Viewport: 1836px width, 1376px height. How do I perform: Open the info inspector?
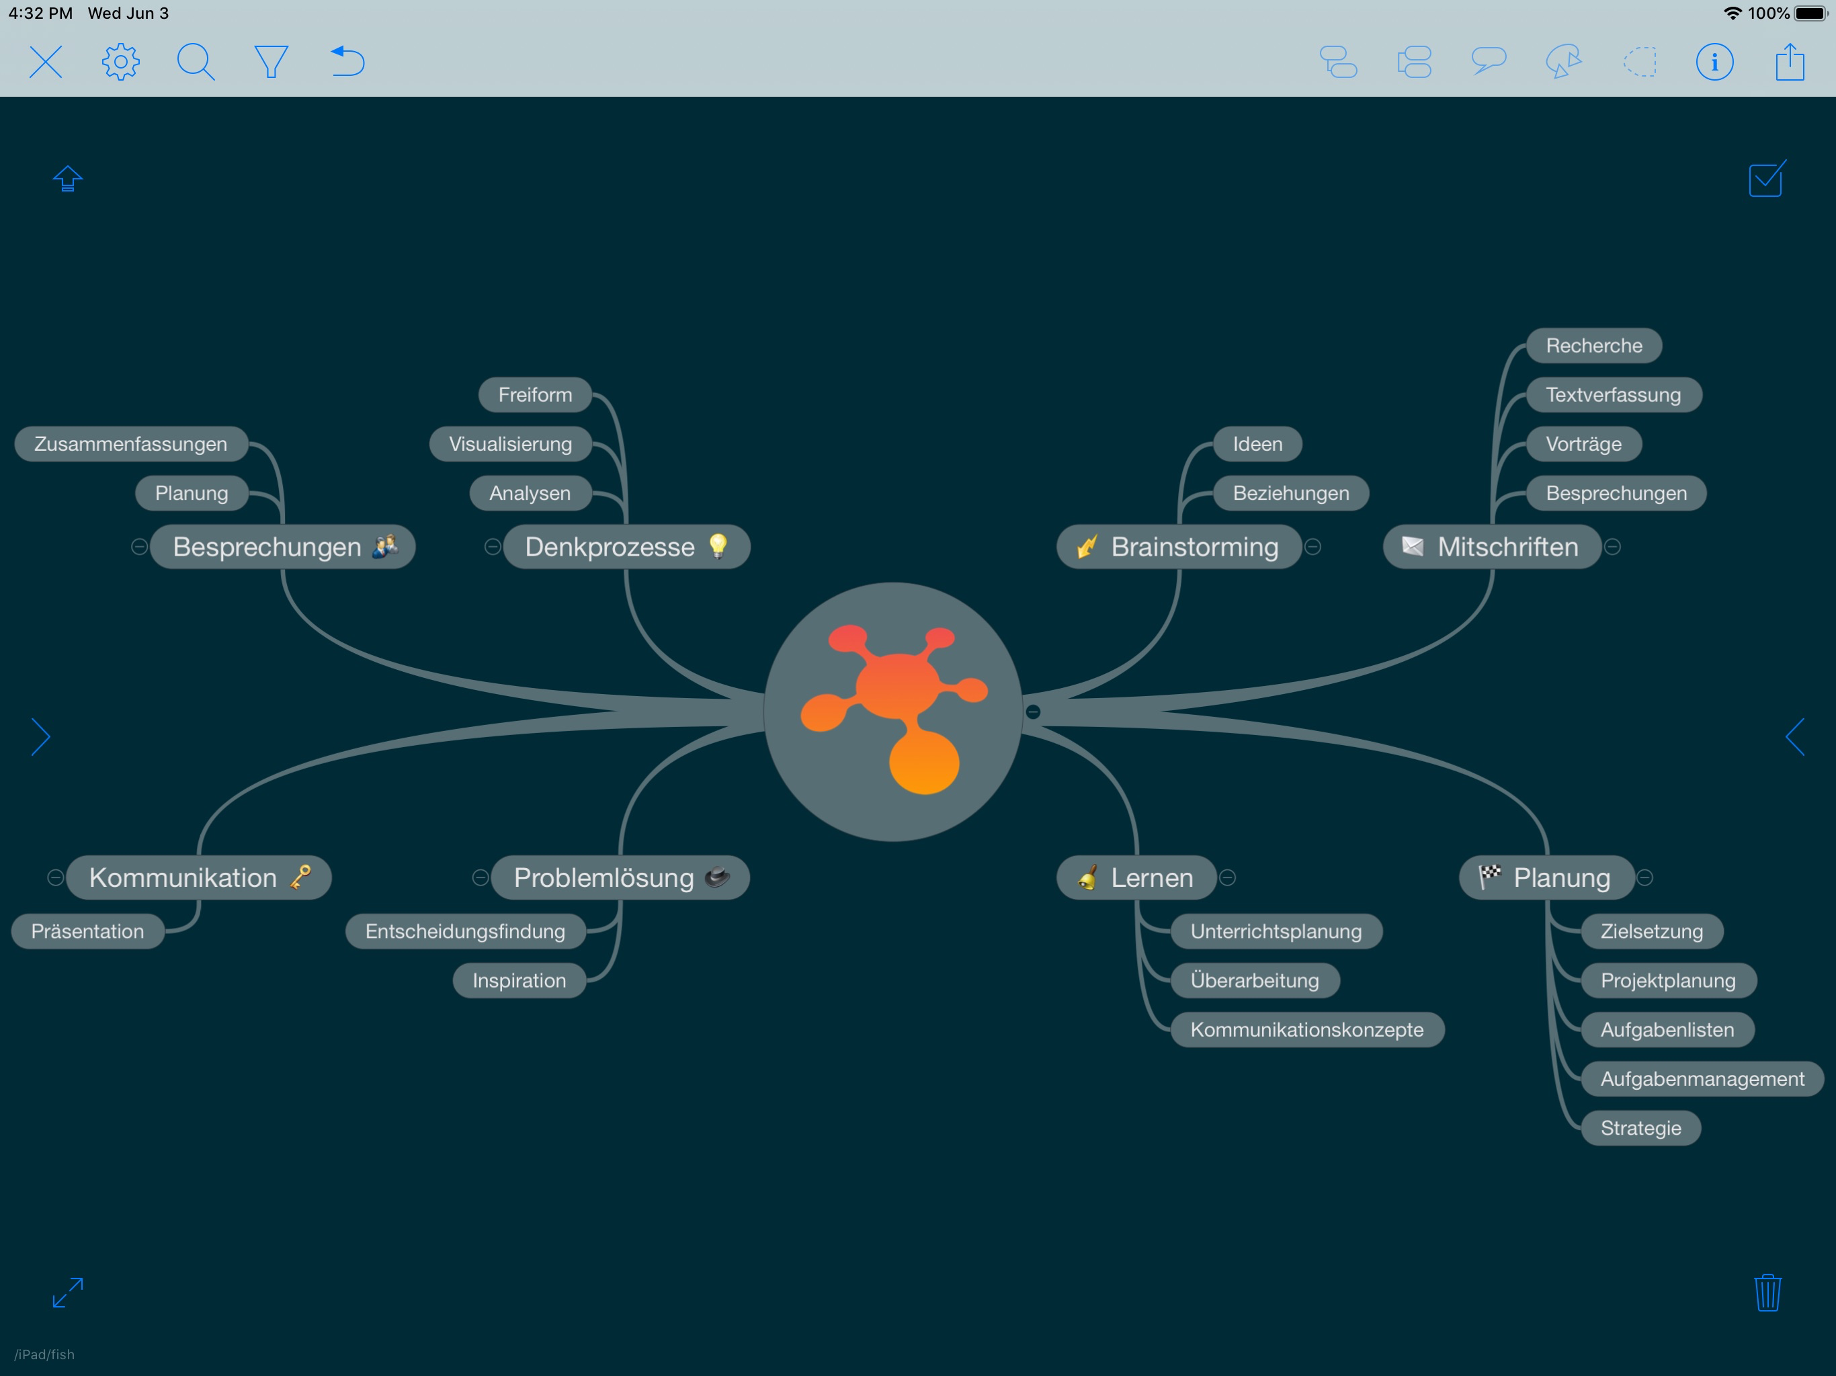1714,61
